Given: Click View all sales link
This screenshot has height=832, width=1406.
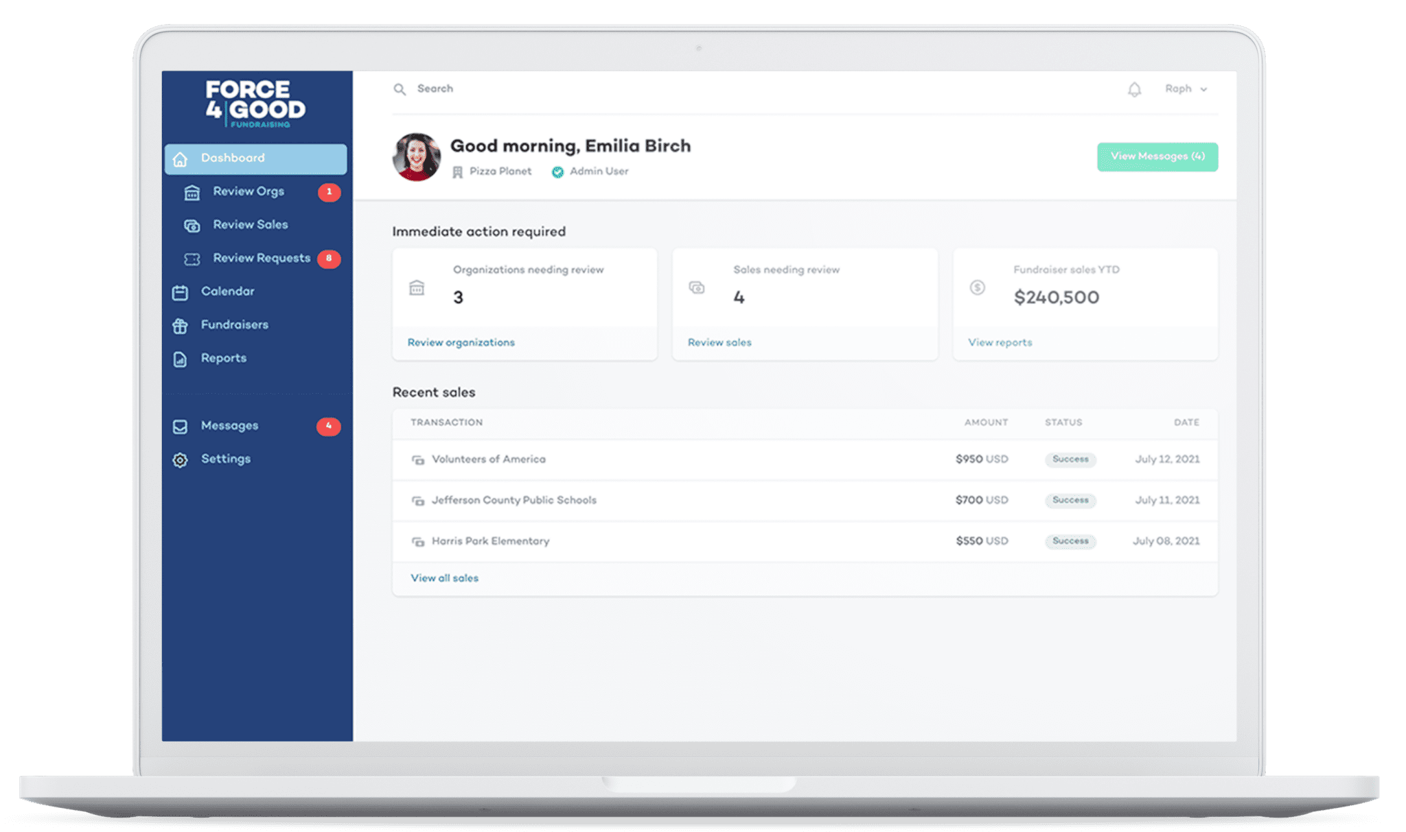Looking at the screenshot, I should [444, 578].
